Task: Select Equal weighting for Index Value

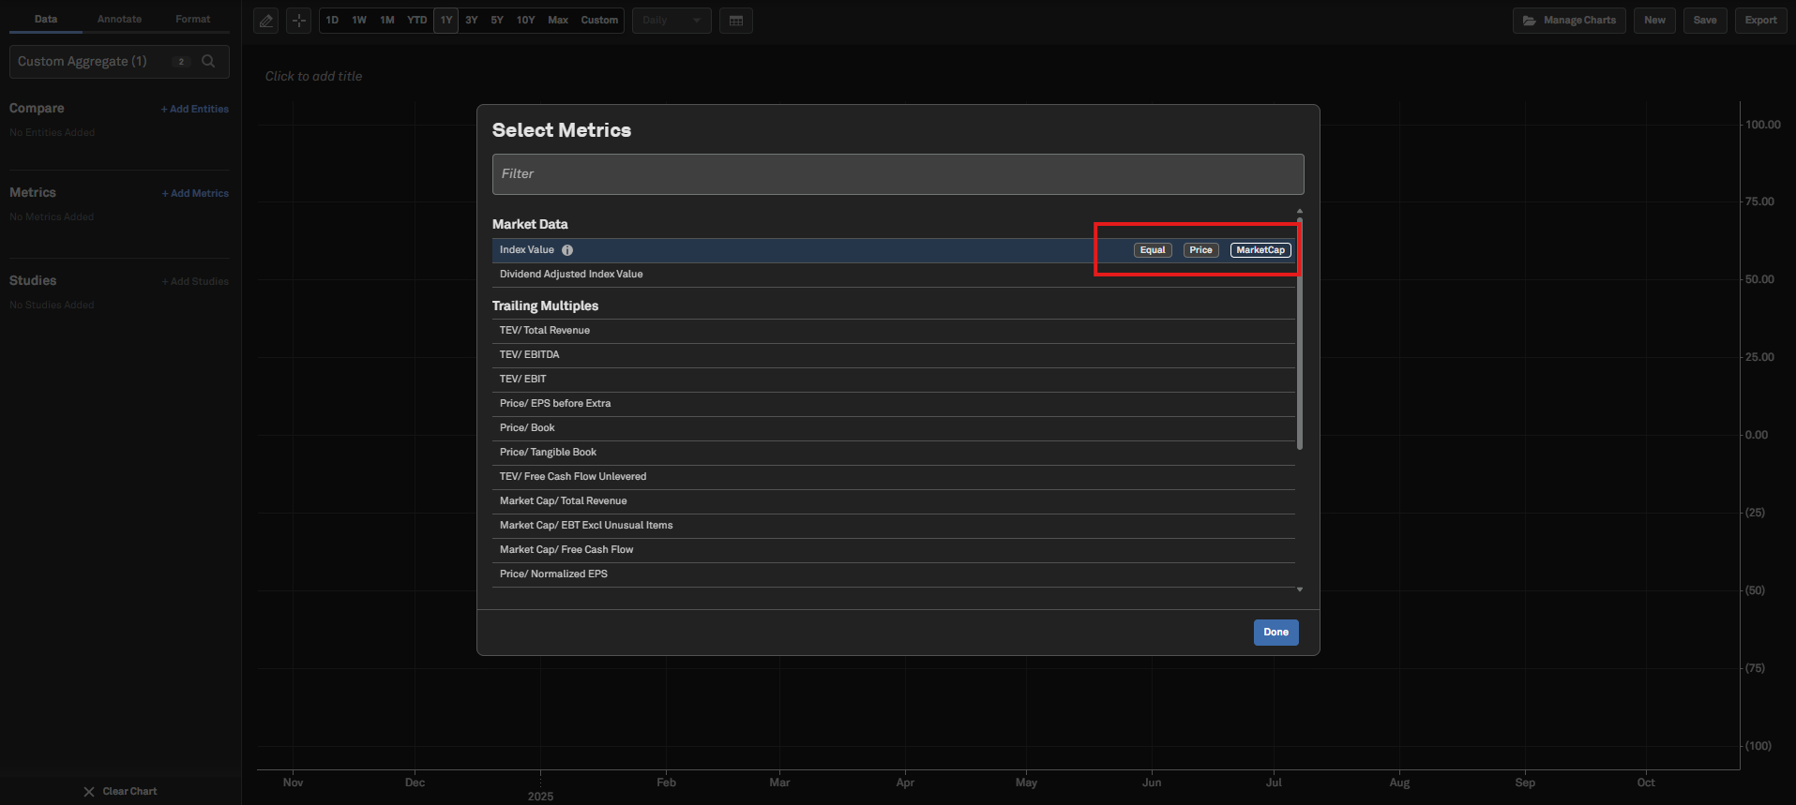Action: 1153,250
